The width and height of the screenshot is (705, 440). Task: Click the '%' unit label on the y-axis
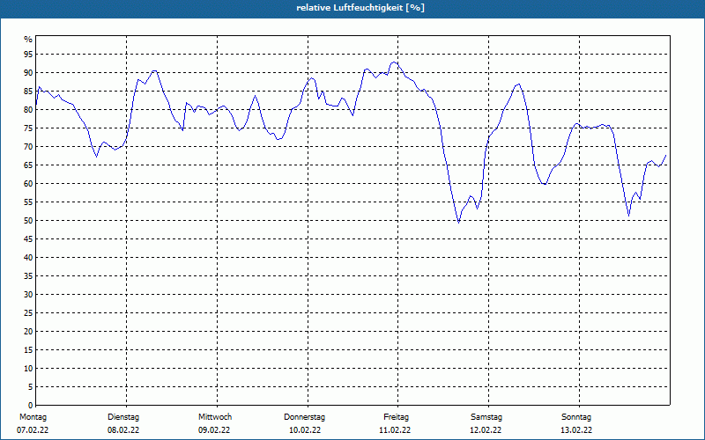28,40
